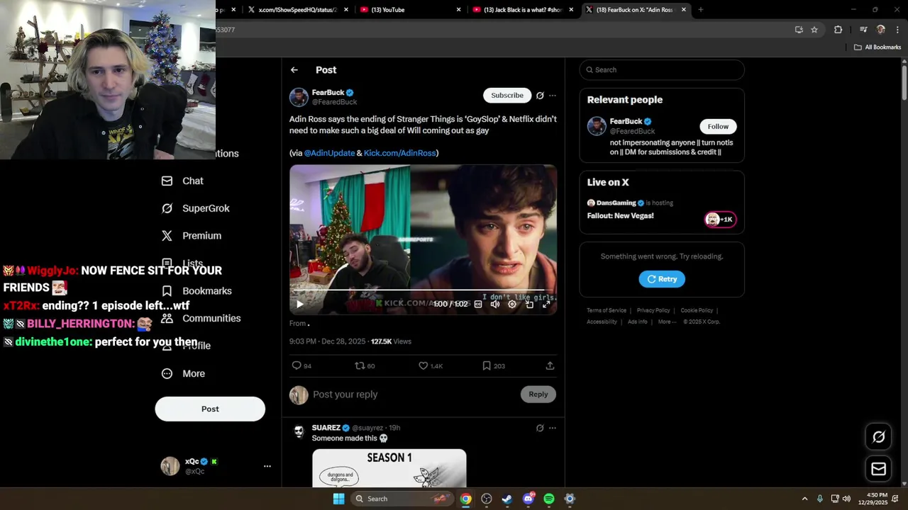Enter fullscreen on the video
908x510 pixels.
tap(546, 304)
